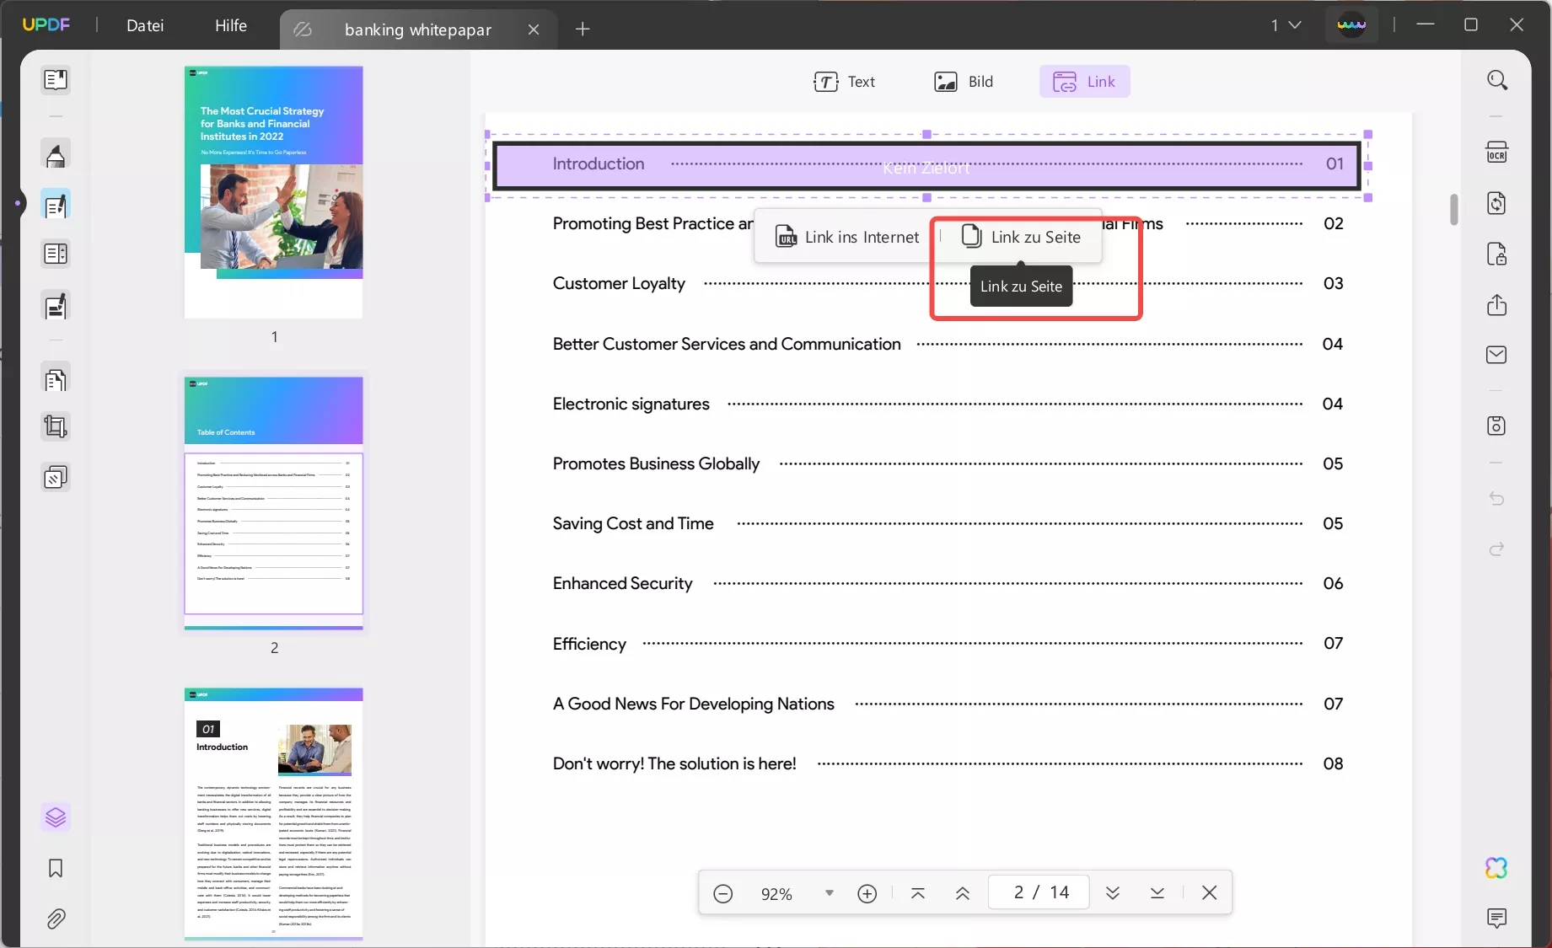Open the Protect PDF lock tool
This screenshot has height=948, width=1552.
click(1497, 254)
